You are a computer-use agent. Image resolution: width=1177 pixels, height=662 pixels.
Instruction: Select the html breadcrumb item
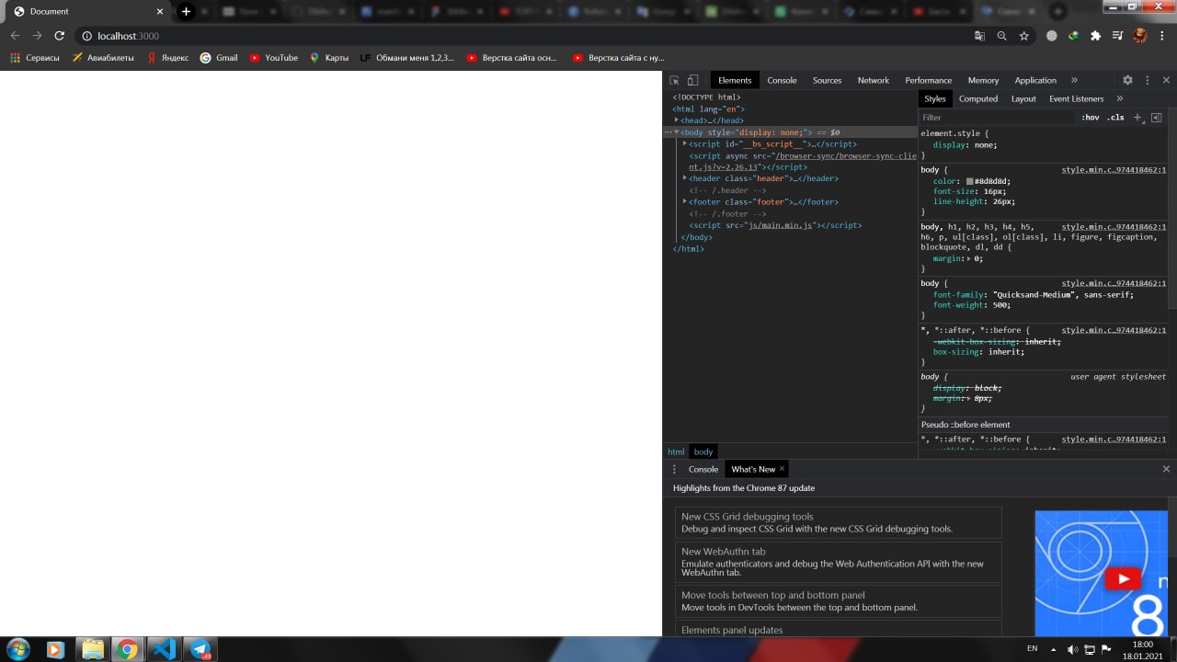click(x=676, y=451)
